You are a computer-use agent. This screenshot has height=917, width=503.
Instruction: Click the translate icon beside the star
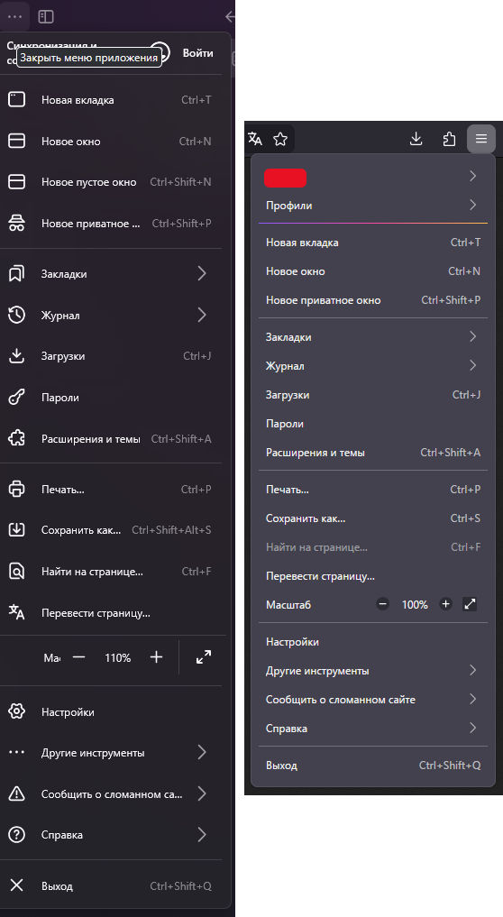pyautogui.click(x=255, y=139)
